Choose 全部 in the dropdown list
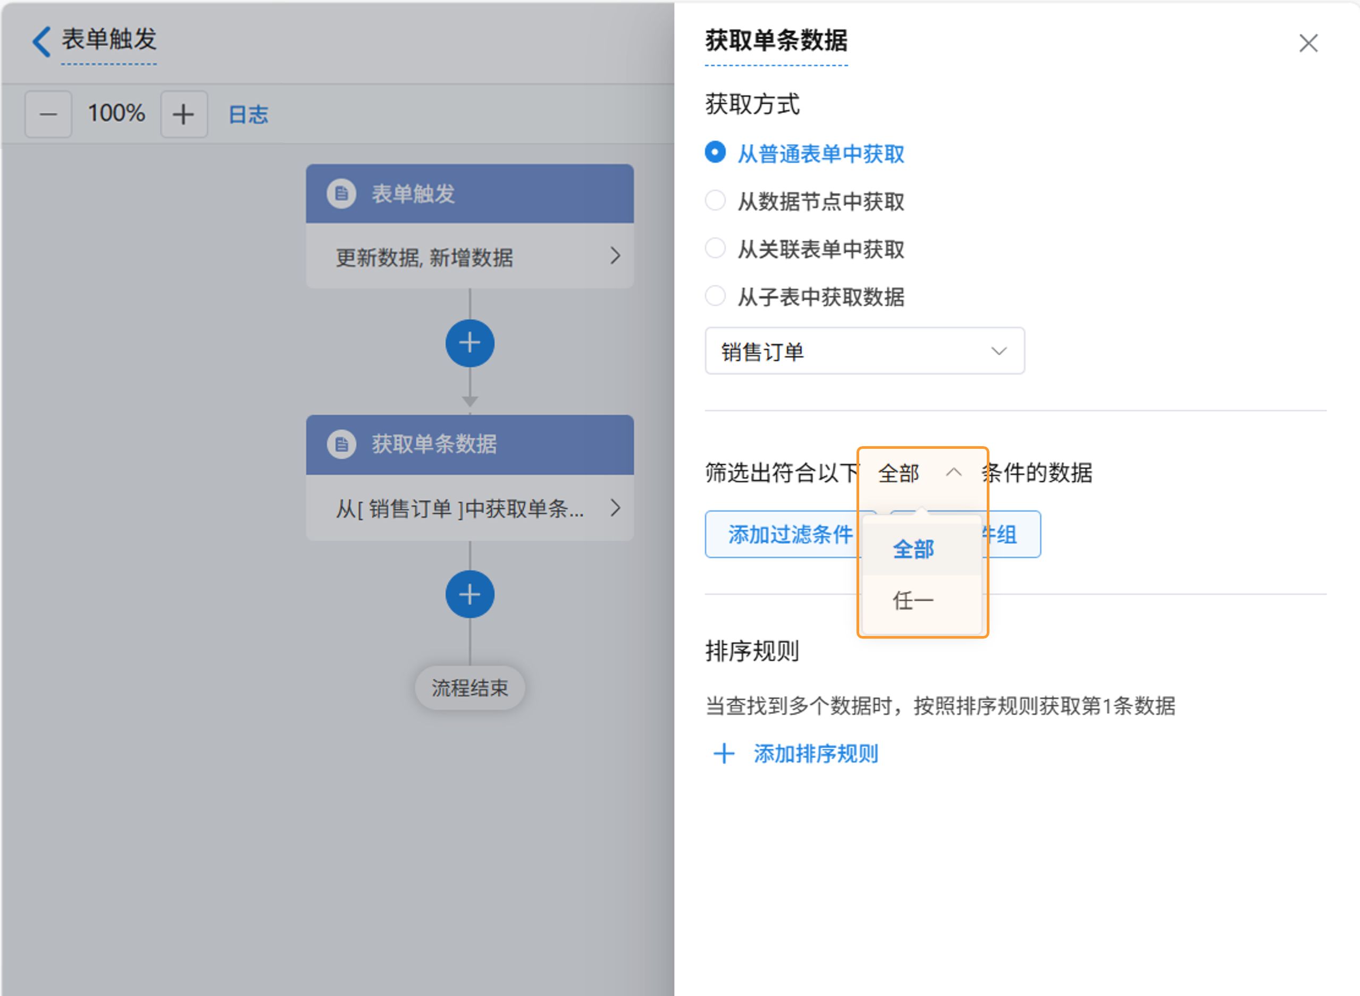This screenshot has width=1360, height=996. pyautogui.click(x=913, y=549)
